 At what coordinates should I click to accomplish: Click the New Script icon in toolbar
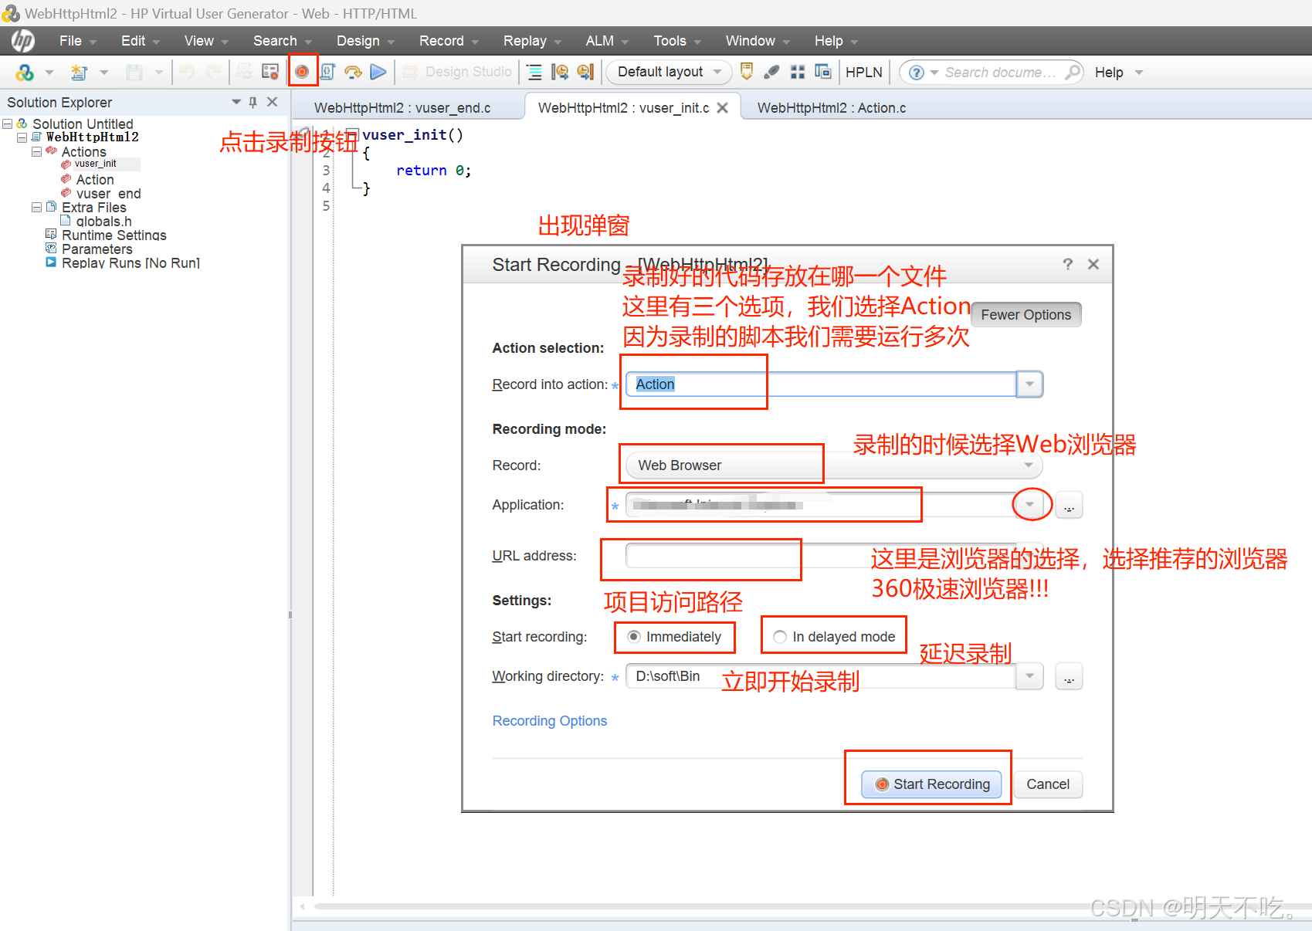[79, 72]
